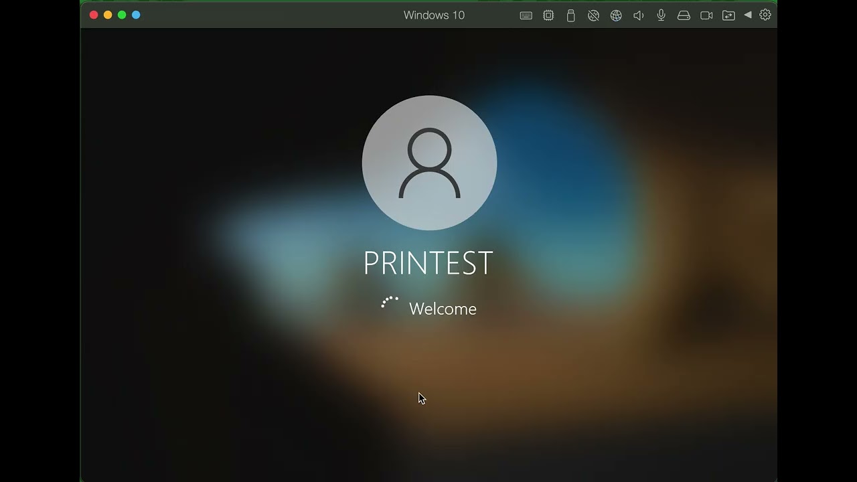Open the shared folder icon
This screenshot has height=482, width=857.
[x=728, y=15]
